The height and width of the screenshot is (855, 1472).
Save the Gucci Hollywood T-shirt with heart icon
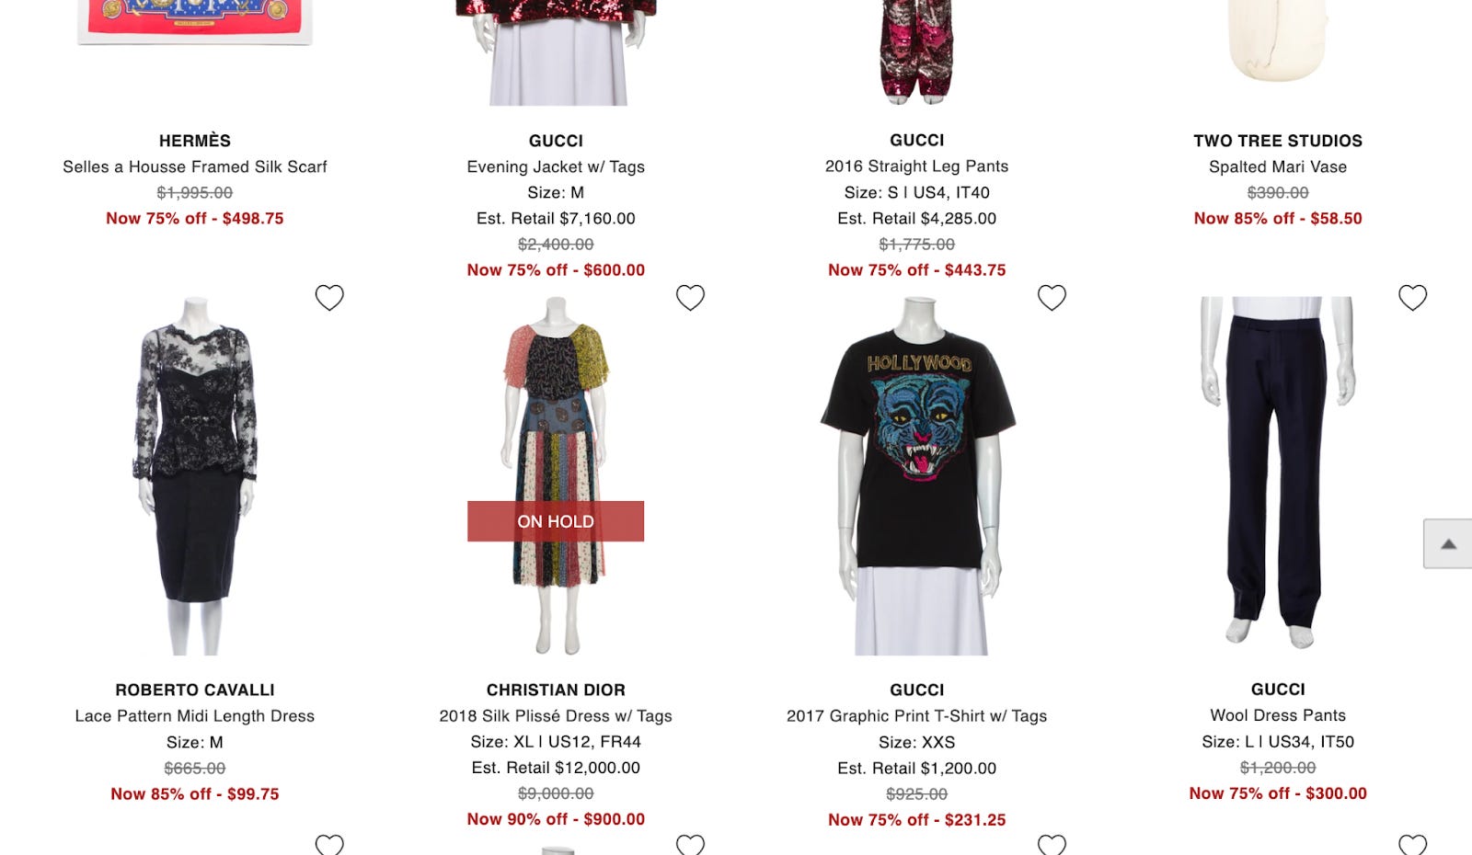tap(1052, 298)
